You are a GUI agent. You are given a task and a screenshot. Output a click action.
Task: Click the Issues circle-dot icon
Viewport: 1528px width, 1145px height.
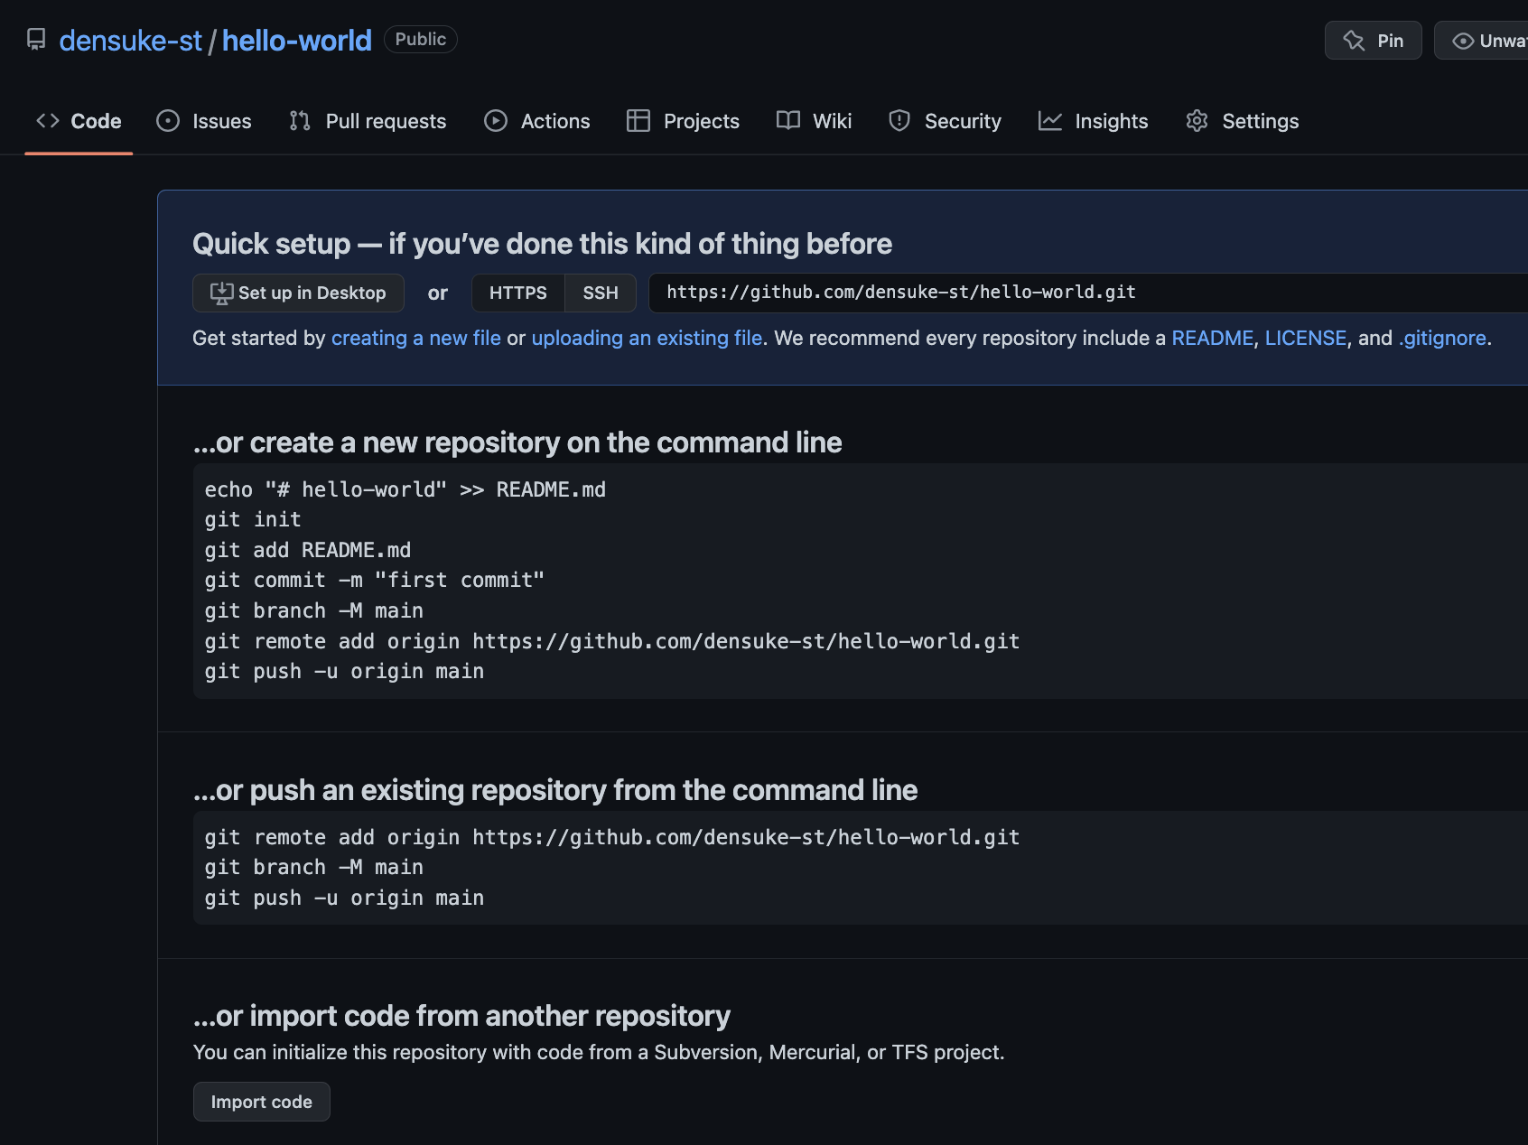(x=168, y=121)
